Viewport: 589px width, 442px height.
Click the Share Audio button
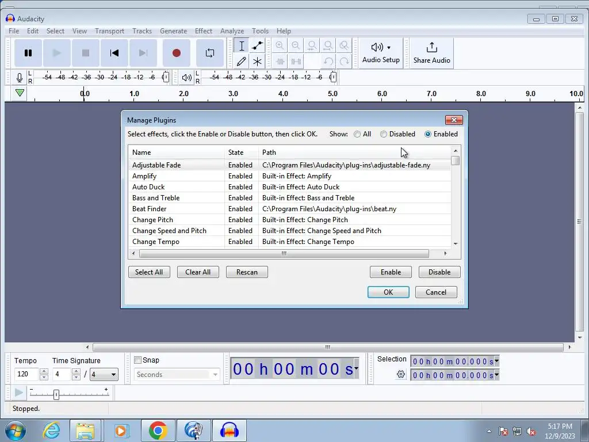[431, 53]
